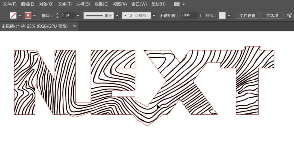Click the fill color swatch (none)

click(13, 15)
